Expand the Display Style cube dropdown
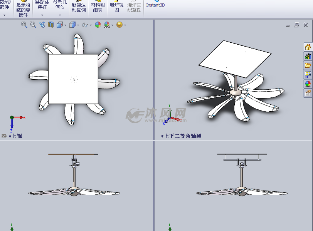 pos(77,25)
